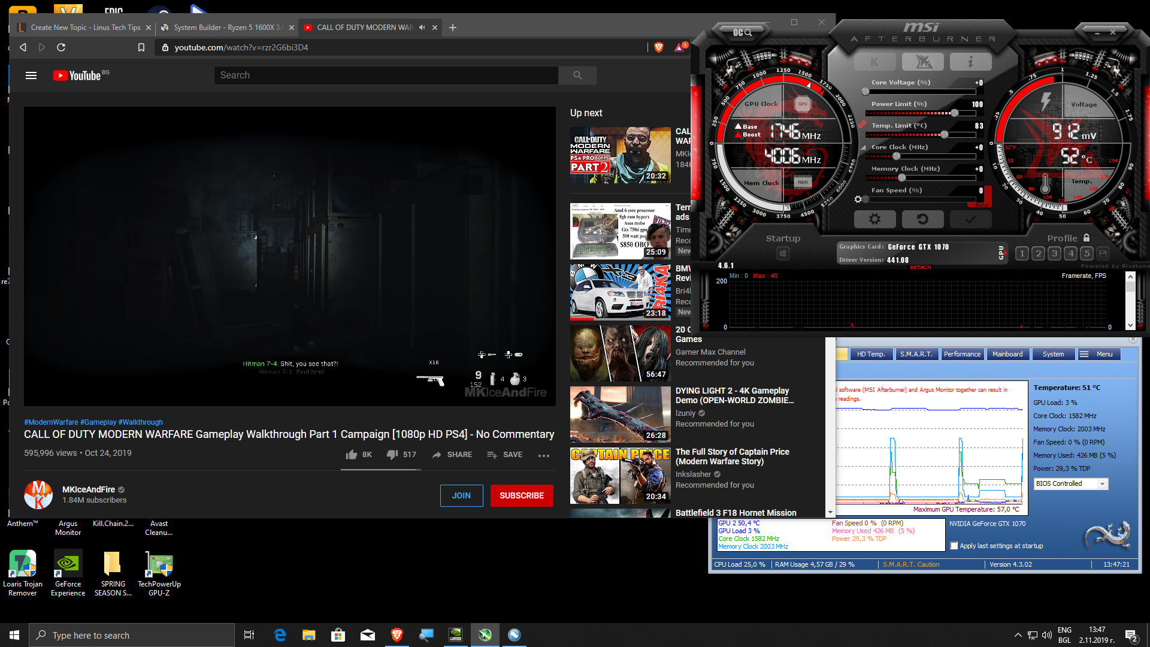Click the JOIN channel button
Image resolution: width=1150 pixels, height=647 pixels.
(461, 495)
